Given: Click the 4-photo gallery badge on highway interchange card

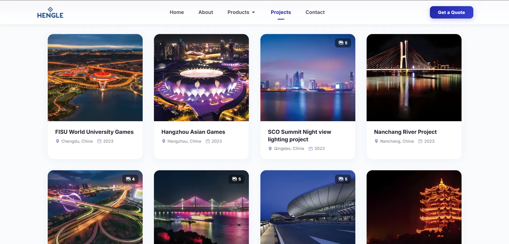Looking at the screenshot, I should click(130, 179).
